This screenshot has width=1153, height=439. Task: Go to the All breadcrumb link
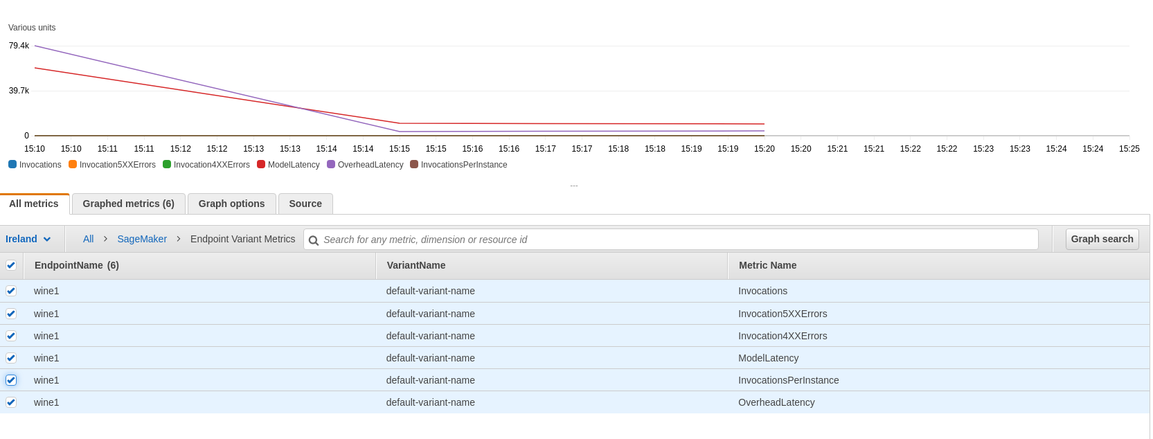(88, 239)
